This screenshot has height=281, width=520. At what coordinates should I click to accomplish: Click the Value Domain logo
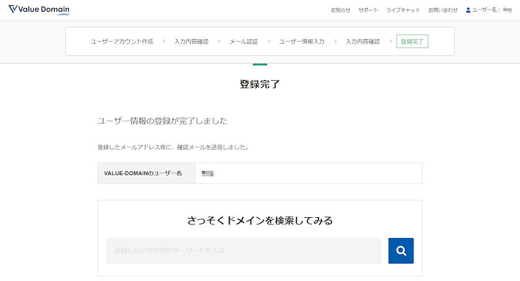point(38,10)
